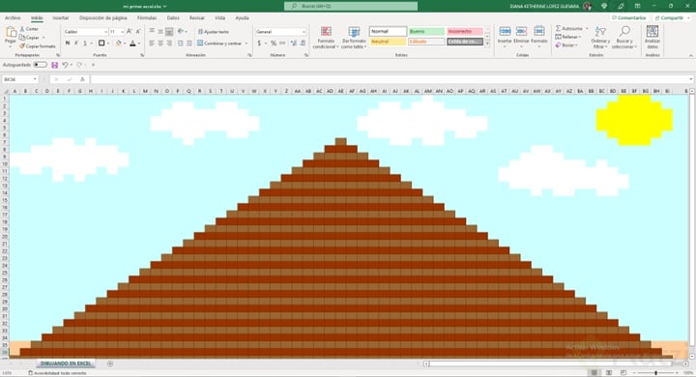Screen dimensions: 696x377
Task: Click the percent style icon
Action: click(274, 43)
